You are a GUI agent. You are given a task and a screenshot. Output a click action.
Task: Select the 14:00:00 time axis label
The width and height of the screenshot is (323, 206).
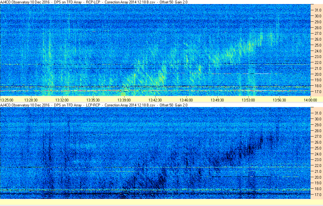pos(311,100)
